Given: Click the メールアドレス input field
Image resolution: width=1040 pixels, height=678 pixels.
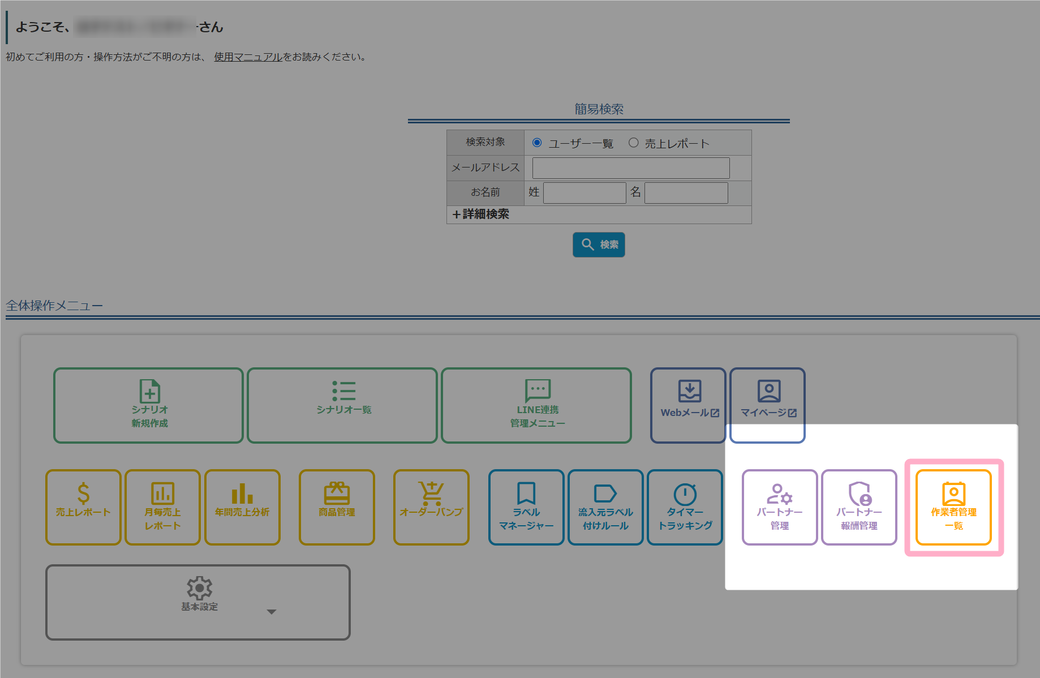Looking at the screenshot, I should coord(630,168).
